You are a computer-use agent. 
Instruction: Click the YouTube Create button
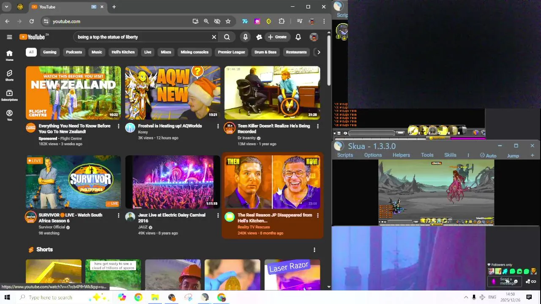click(x=277, y=37)
